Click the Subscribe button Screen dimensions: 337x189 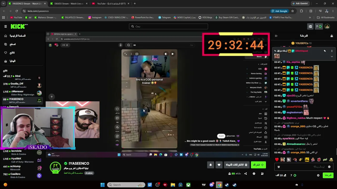point(258,165)
